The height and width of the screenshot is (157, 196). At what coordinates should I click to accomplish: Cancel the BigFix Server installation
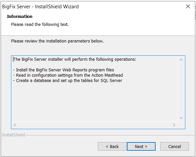coord(175,146)
